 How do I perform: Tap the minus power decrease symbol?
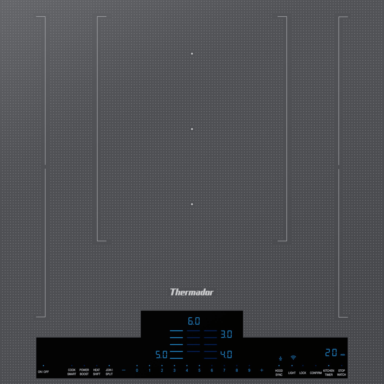point(124,370)
